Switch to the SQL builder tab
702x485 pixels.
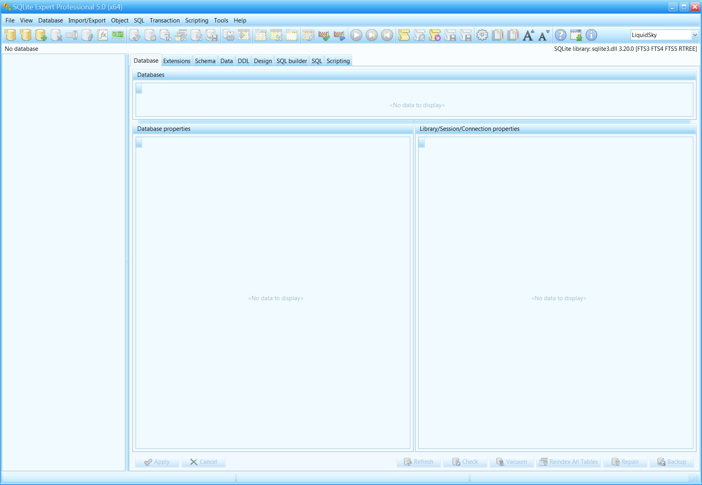[292, 61]
